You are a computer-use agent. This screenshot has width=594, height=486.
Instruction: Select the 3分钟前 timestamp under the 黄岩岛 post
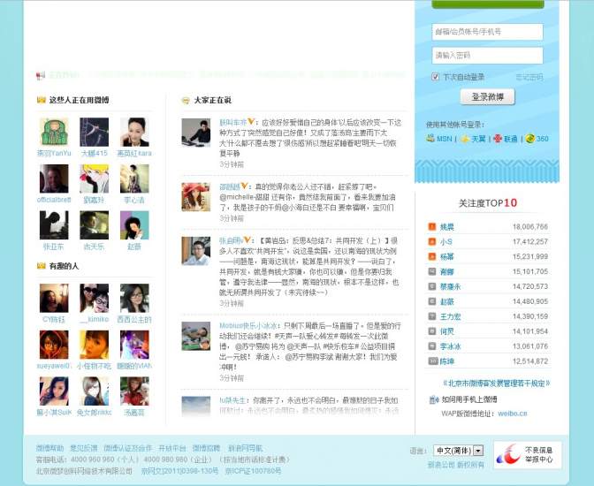click(232, 303)
